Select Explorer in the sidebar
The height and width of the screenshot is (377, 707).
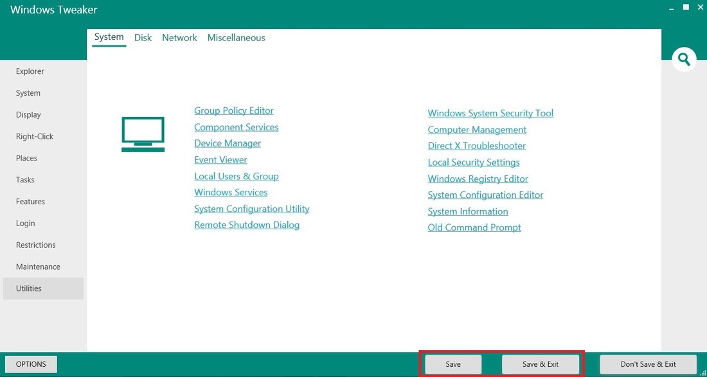tap(43, 71)
